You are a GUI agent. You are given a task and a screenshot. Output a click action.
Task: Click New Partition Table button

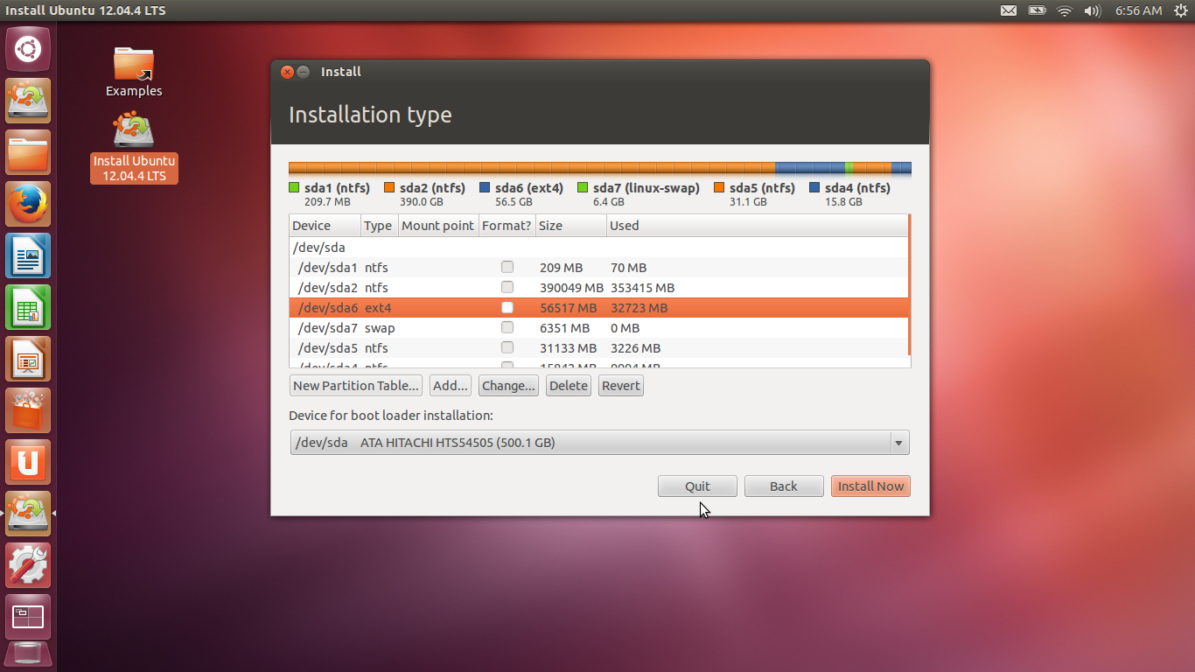pos(356,386)
